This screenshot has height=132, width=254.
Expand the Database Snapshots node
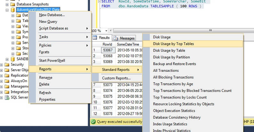point(7,4)
